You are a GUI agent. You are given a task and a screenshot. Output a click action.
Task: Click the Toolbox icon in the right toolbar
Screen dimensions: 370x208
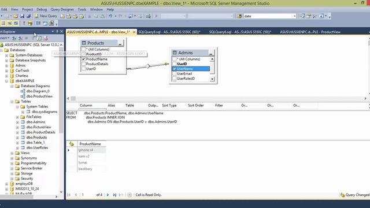314,16
